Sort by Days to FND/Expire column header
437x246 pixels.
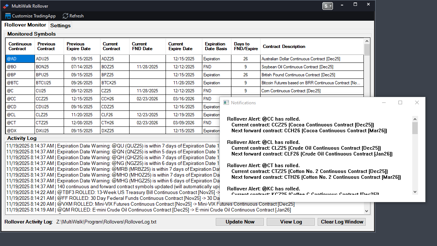point(246,47)
